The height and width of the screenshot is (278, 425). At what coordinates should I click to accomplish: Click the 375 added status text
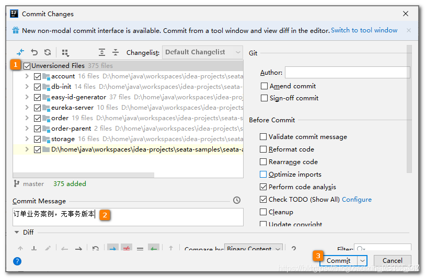[70, 184]
